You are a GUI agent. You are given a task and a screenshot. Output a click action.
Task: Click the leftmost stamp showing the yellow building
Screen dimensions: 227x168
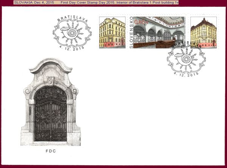(x=112, y=32)
